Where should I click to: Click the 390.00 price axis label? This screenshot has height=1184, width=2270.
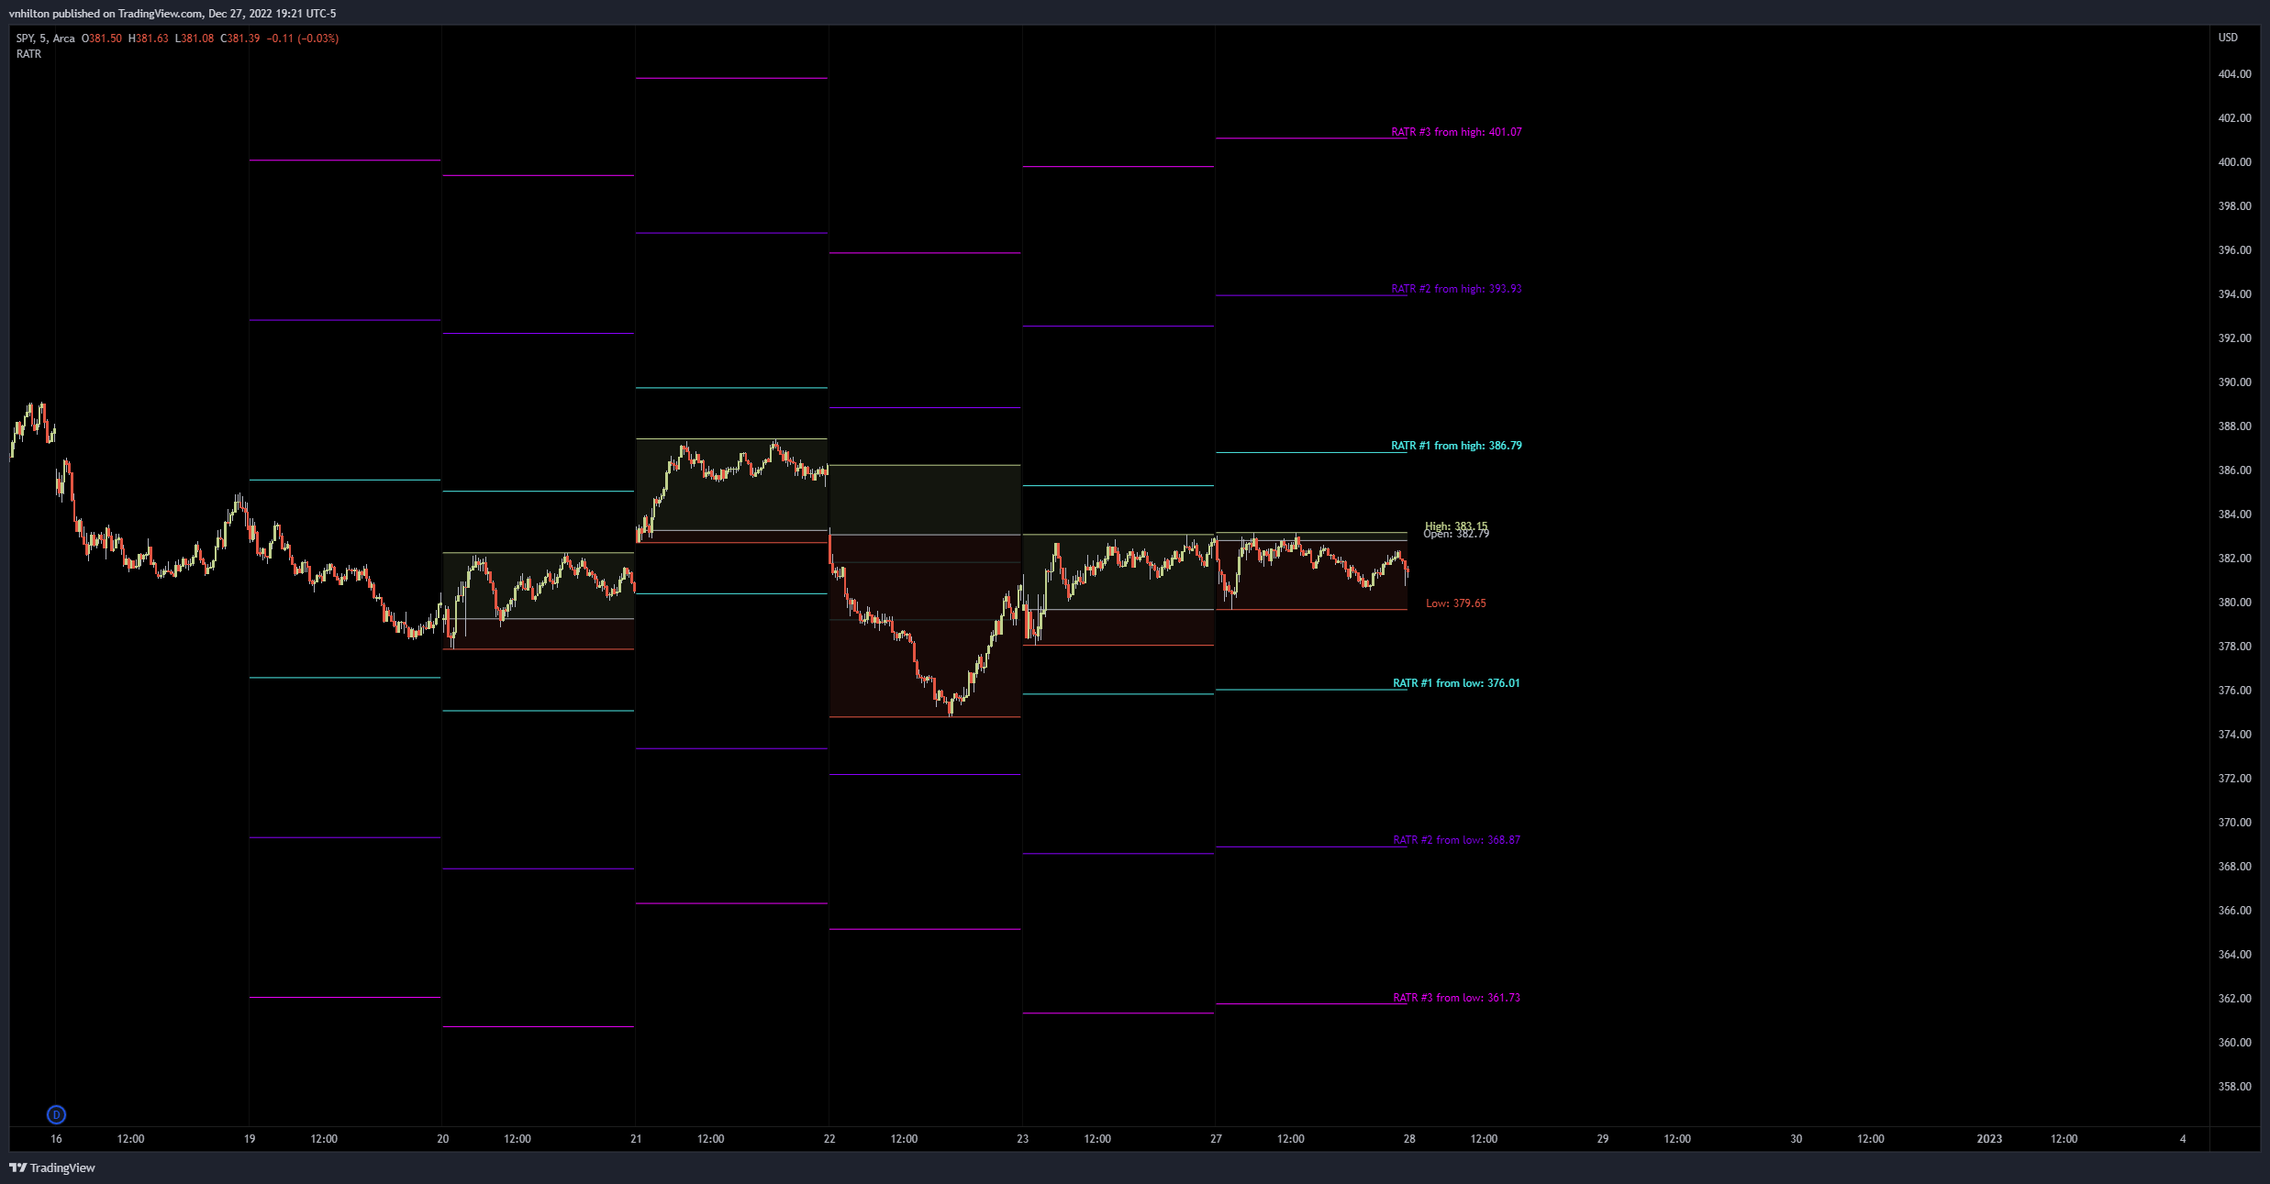click(2234, 382)
